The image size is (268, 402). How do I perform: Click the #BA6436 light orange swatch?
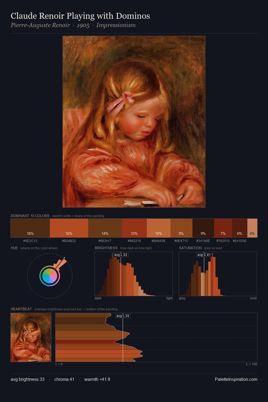(159, 228)
